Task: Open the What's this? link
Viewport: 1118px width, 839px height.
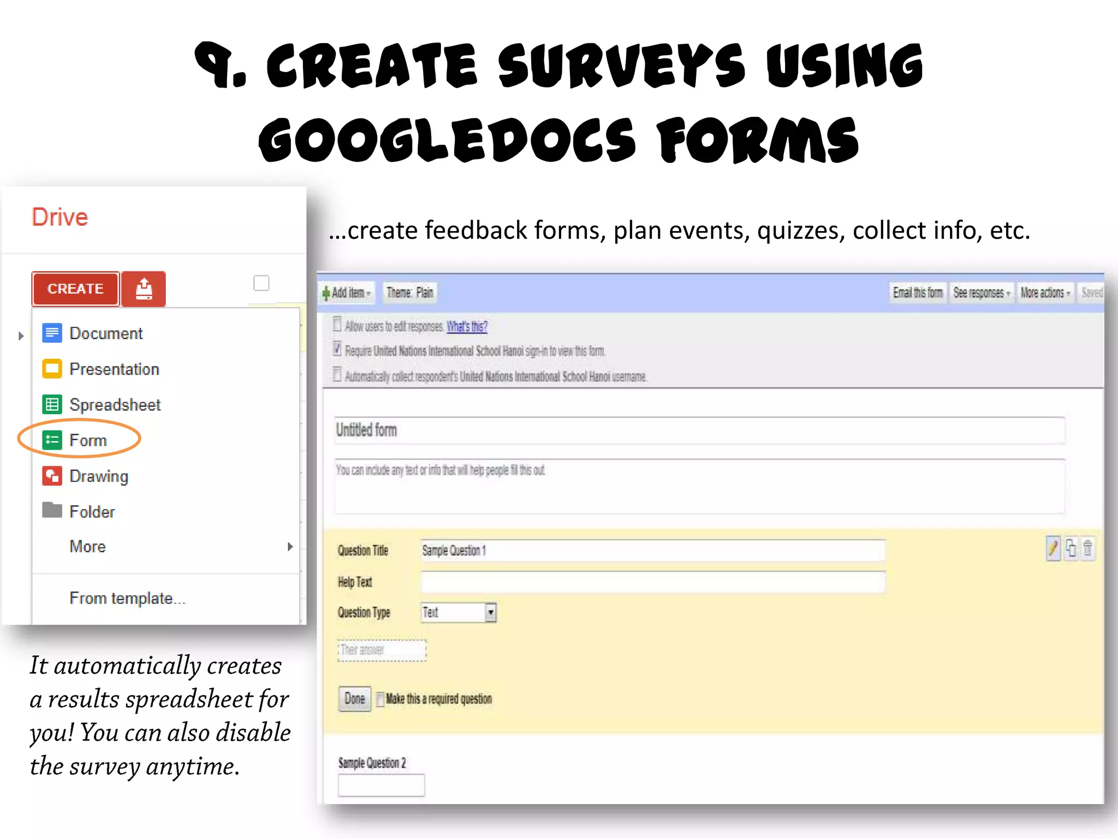Action: click(x=467, y=327)
